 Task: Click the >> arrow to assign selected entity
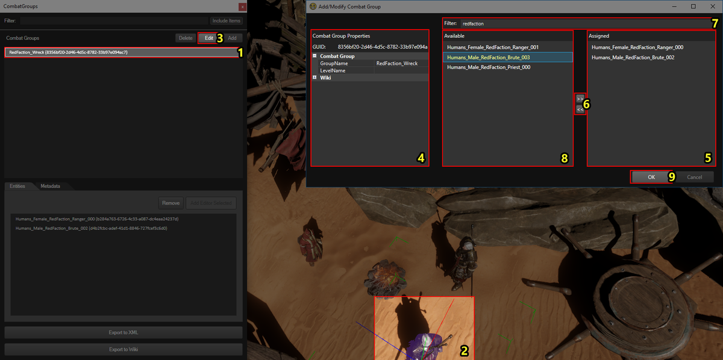point(579,99)
